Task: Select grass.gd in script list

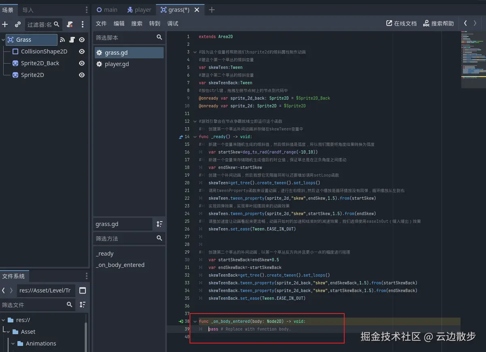Action: pos(129,53)
